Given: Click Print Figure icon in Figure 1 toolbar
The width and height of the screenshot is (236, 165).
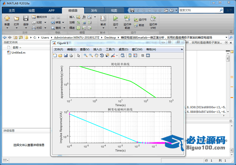Looking at the screenshot, I should 71,55.
